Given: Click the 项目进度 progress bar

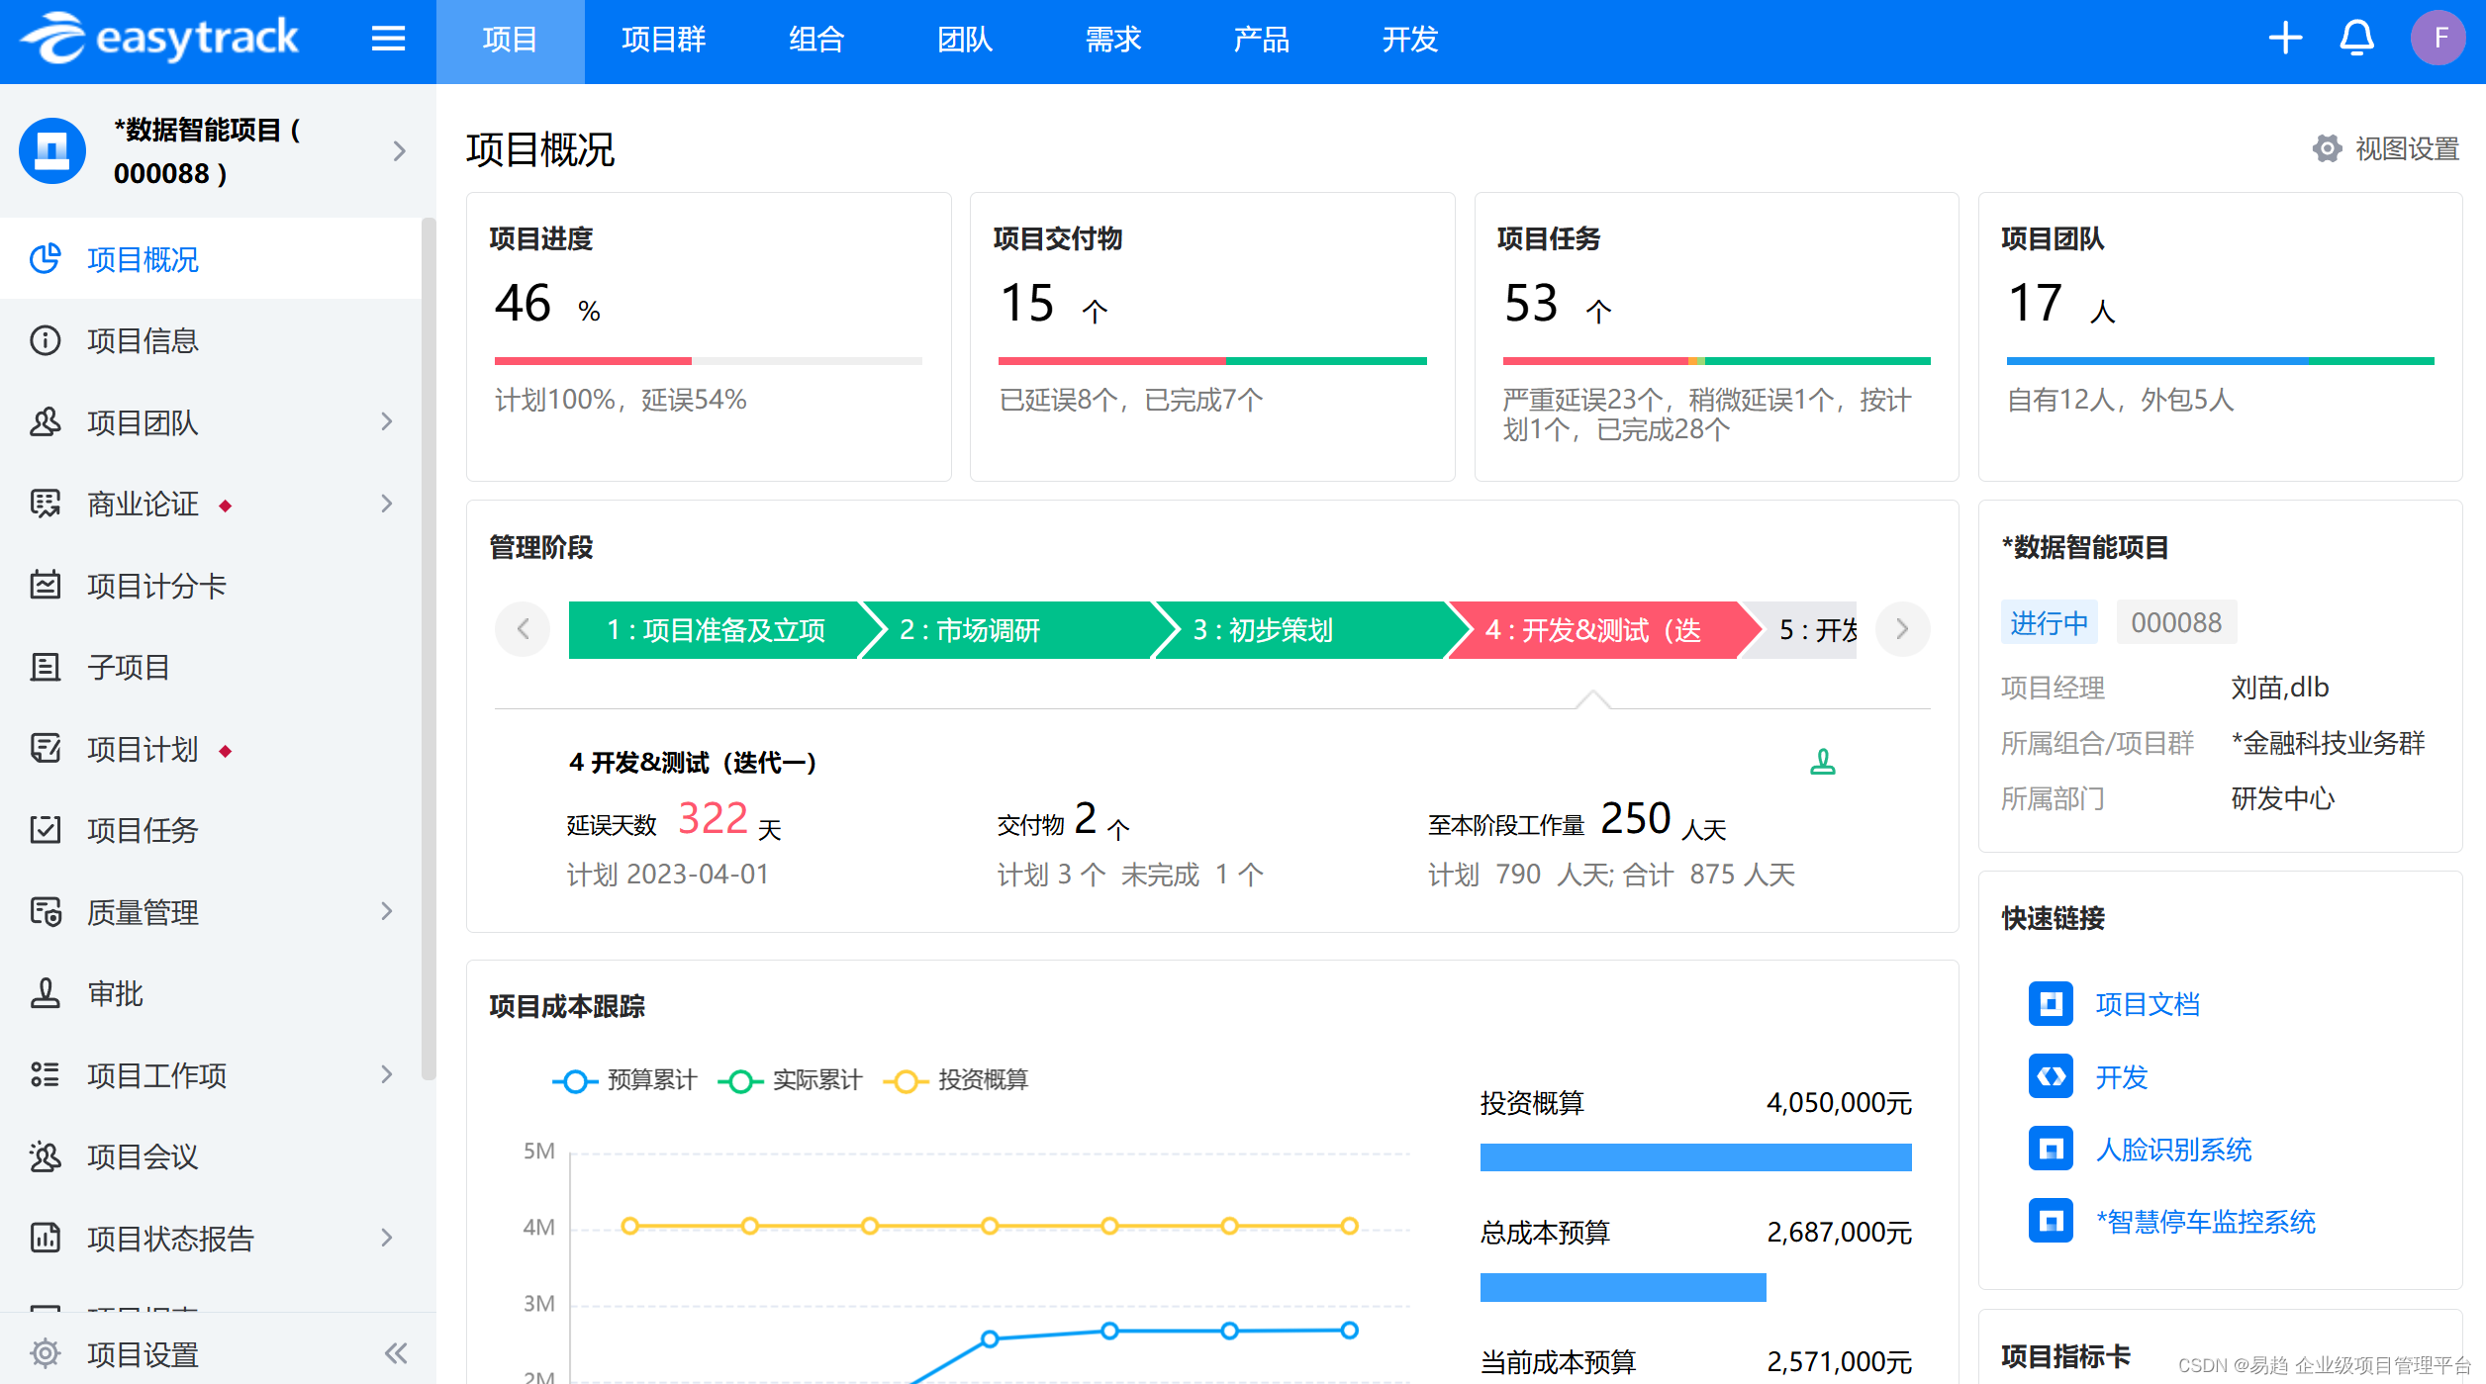Looking at the screenshot, I should (x=708, y=361).
